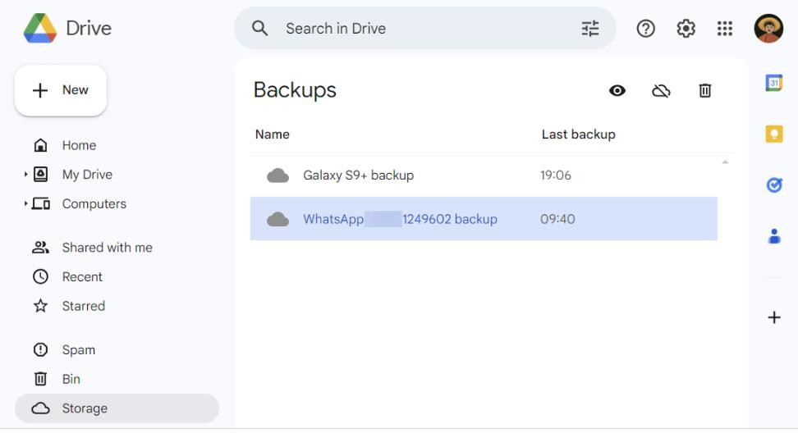
Task: Click the 19:06 backup time
Action: click(x=556, y=175)
